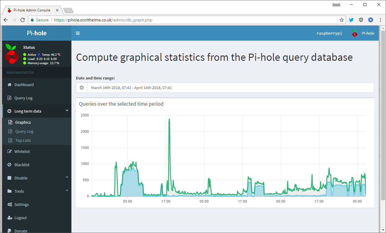The height and width of the screenshot is (233, 386).
Task: Click the Twitter icon in the browser toolbar
Action: coord(351,20)
